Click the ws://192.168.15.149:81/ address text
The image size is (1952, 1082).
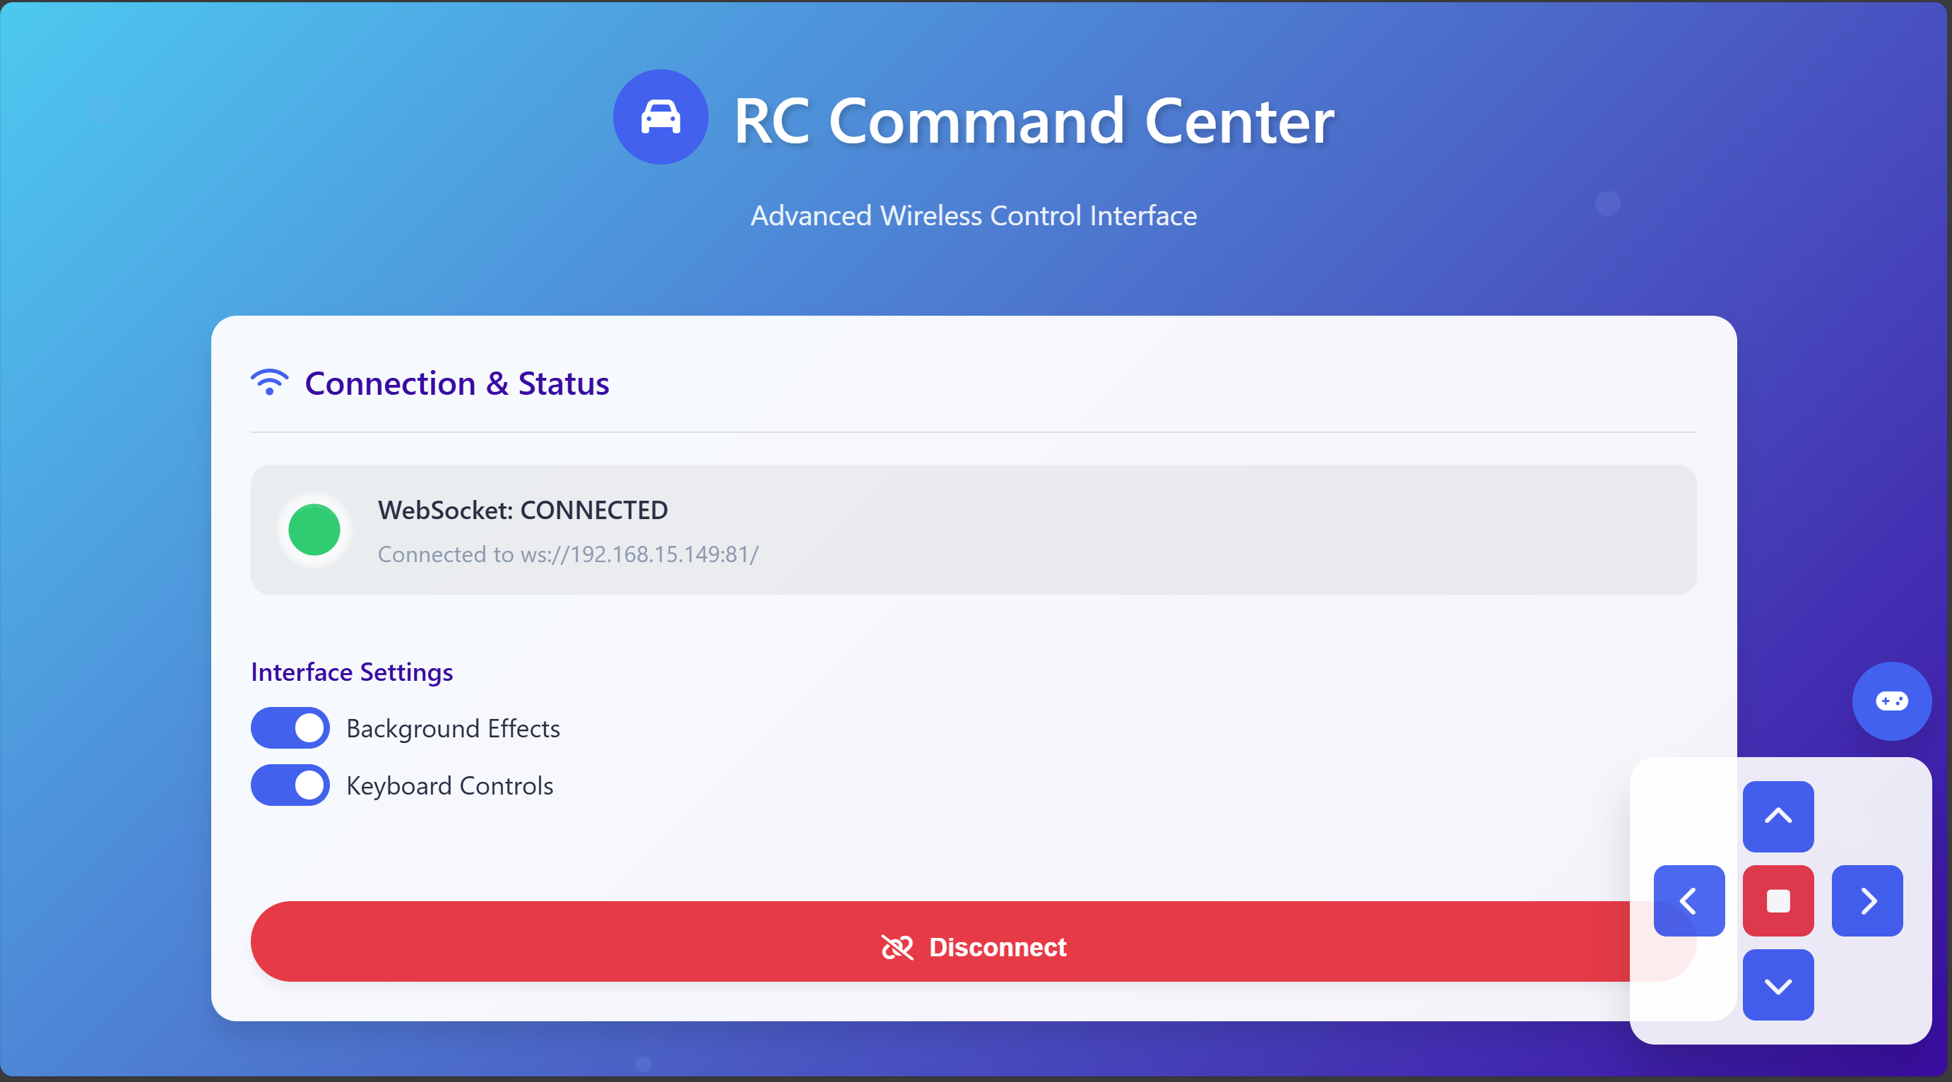639,554
